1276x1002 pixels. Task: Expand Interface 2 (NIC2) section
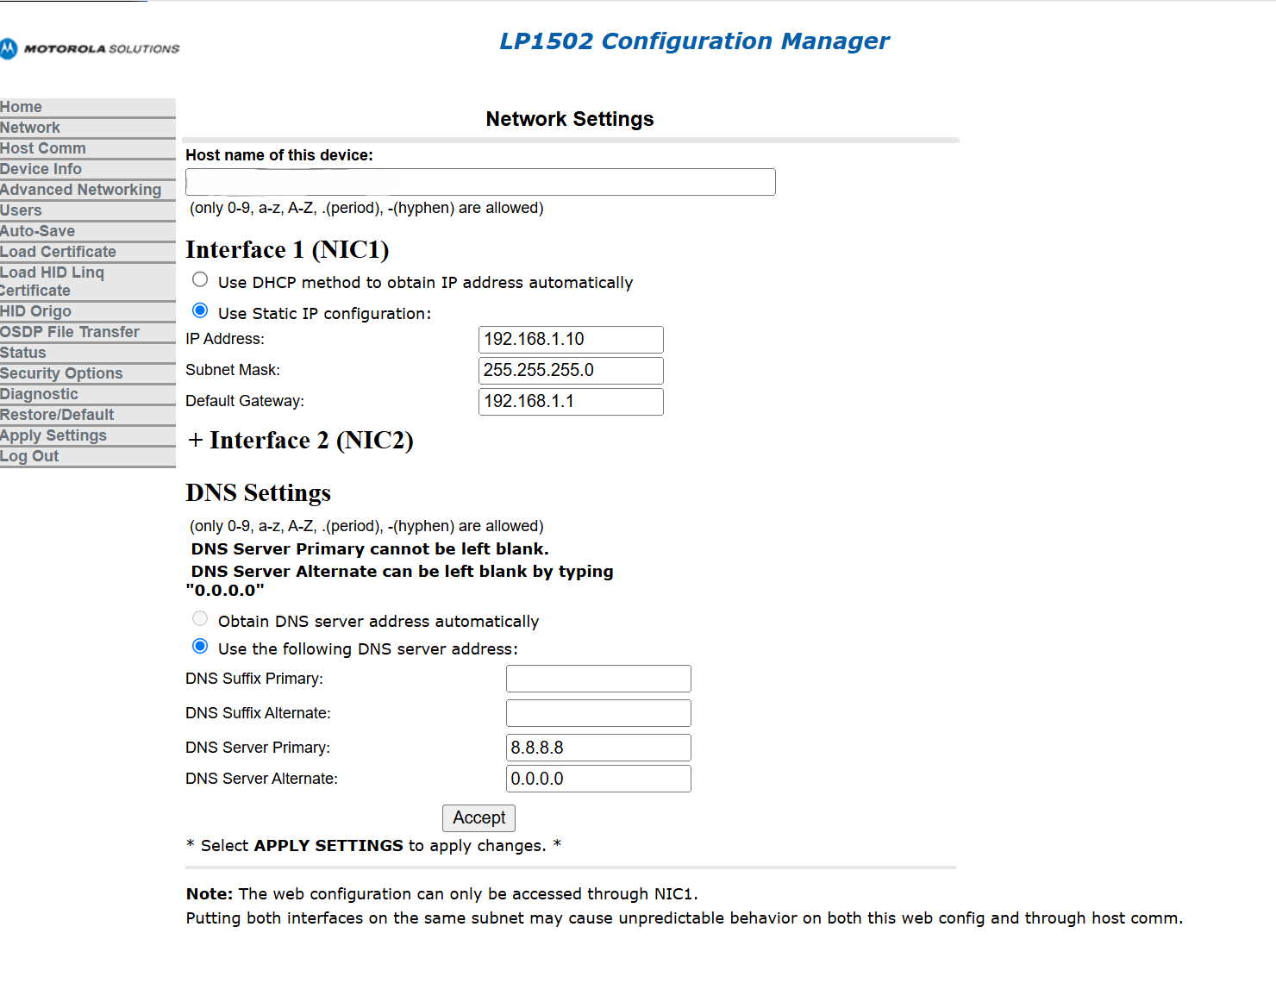point(299,441)
